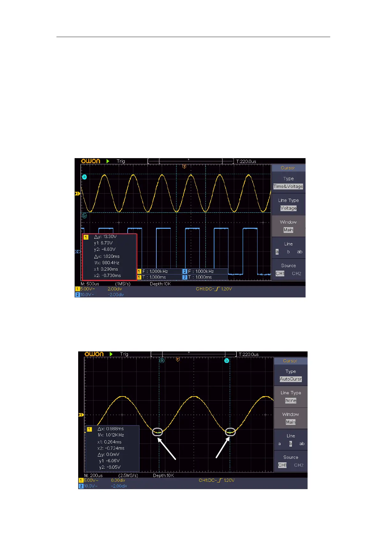Click the green run indicator in the upper scope screen
This screenshot has width=380, height=538.
pos(108,161)
